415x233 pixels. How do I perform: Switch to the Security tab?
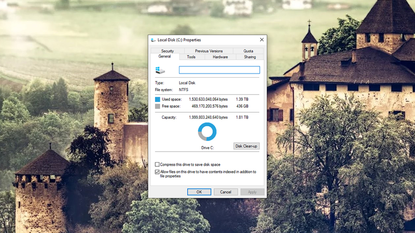tap(168, 51)
